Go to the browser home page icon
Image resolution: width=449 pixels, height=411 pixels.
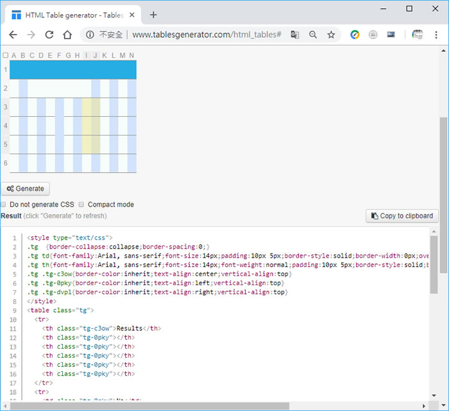(x=67, y=35)
